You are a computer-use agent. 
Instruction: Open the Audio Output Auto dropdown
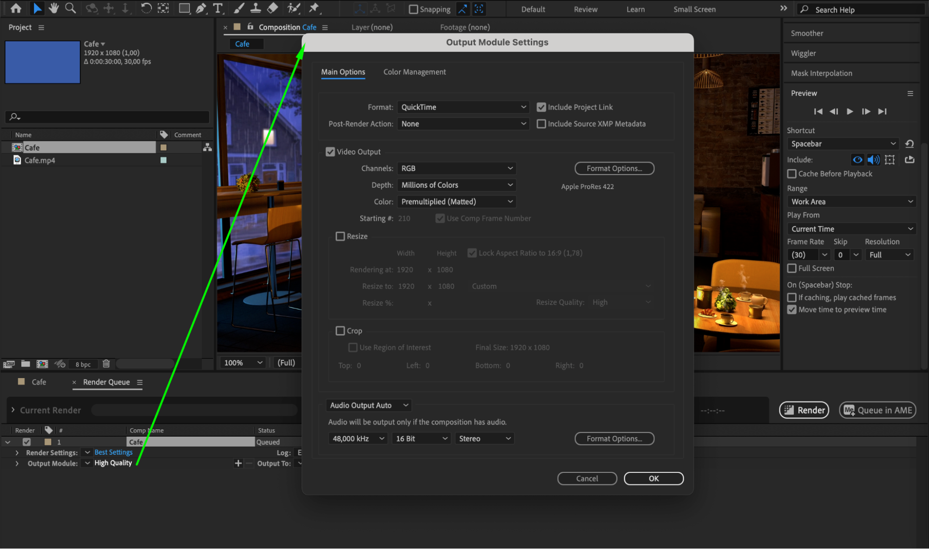[369, 405]
